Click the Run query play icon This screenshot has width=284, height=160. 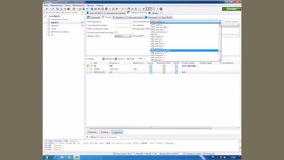coord(117,9)
